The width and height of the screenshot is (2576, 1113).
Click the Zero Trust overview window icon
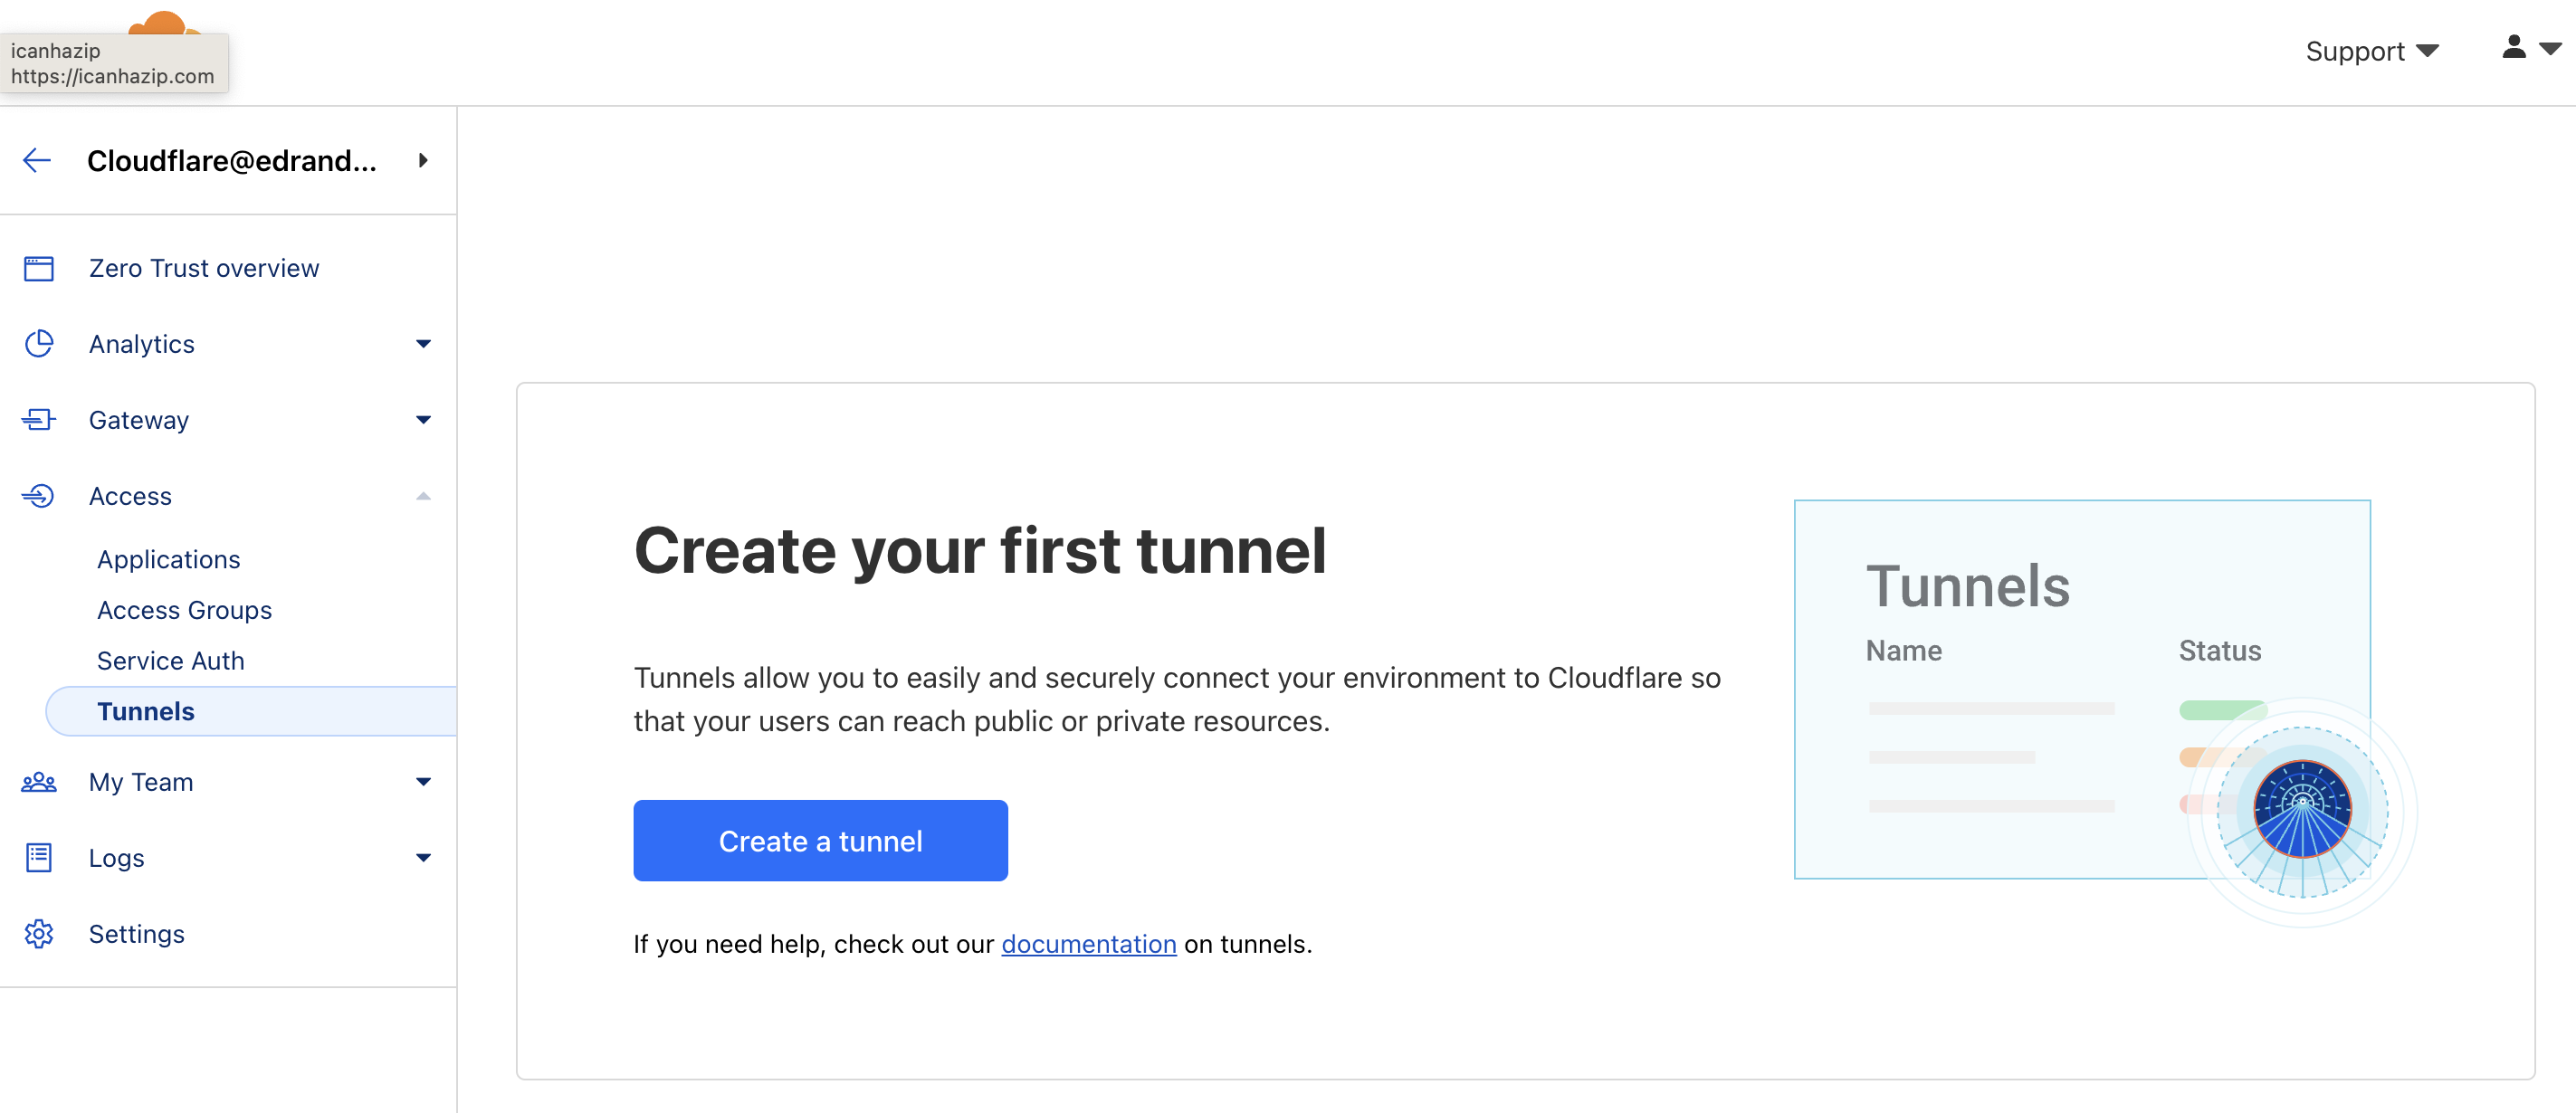(39, 268)
